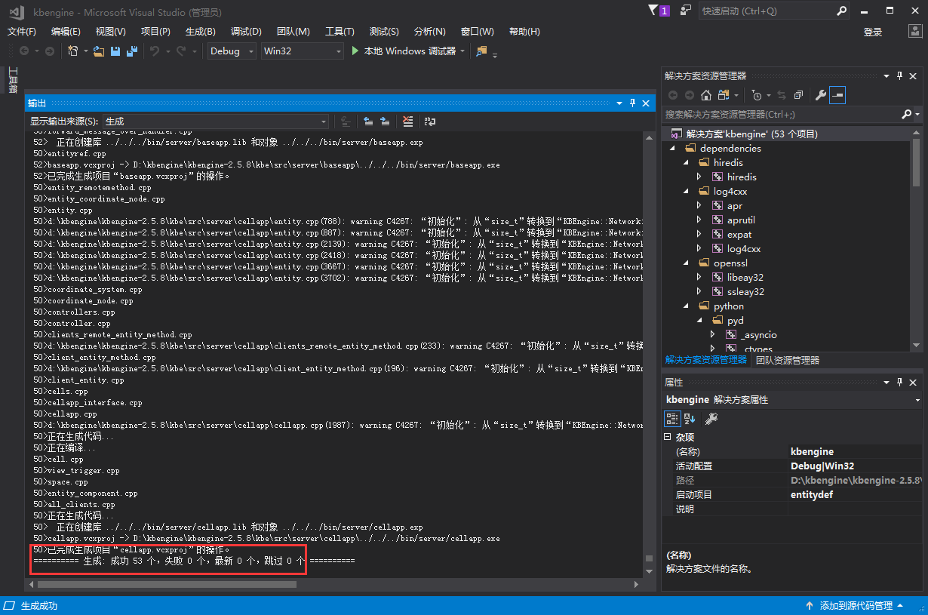Open the 调试(D) debug menu
928x615 pixels.
[246, 32]
